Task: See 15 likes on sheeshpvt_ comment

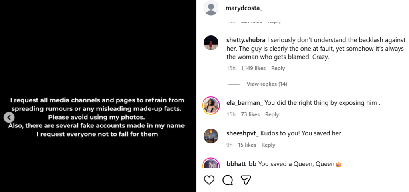Action: (x=247, y=145)
